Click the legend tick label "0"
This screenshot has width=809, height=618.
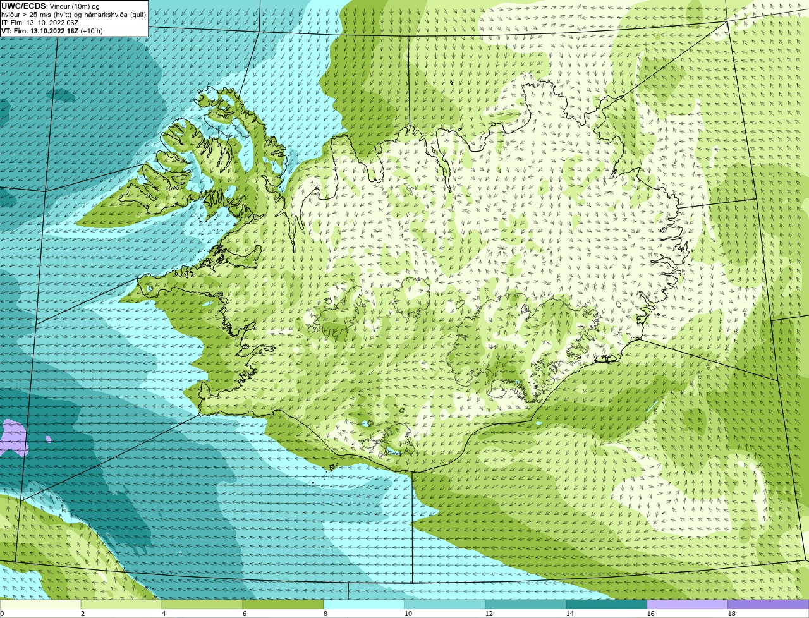[x=2, y=614]
